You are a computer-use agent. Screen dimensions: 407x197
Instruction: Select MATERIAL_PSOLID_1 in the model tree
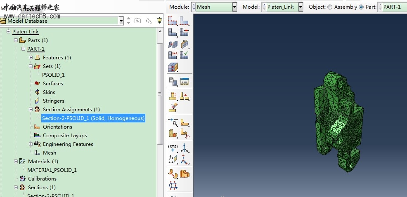click(x=52, y=170)
